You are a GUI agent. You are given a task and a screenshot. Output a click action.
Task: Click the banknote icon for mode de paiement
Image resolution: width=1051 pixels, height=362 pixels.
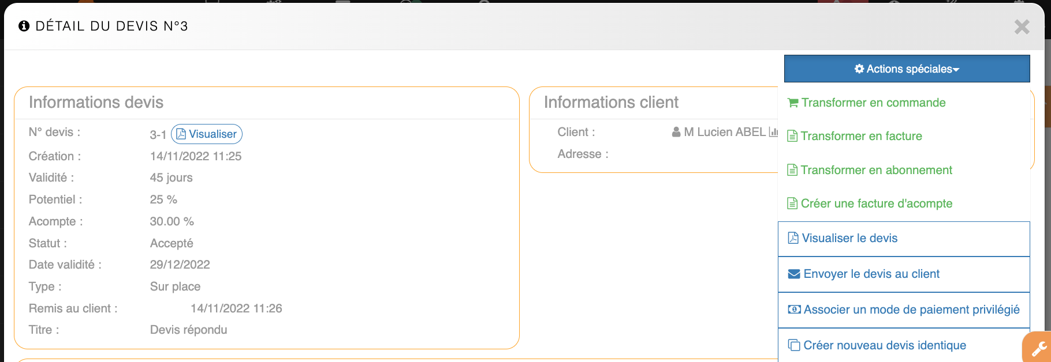tap(794, 310)
